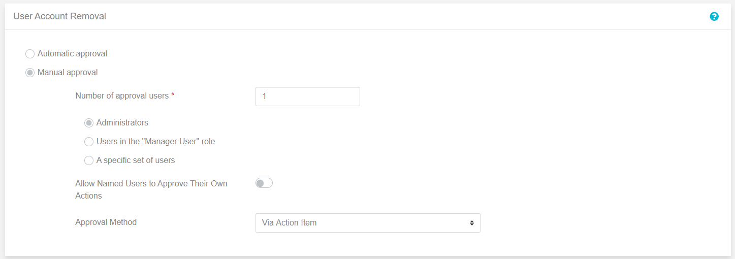Click the Users in "Manager User" role label
Viewport: 735px width, 259px height.
pyautogui.click(x=156, y=141)
